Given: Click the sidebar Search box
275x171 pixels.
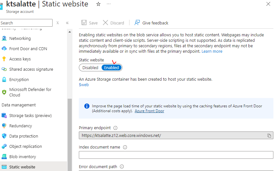Looking at the screenshot, I should (x=26, y=23).
